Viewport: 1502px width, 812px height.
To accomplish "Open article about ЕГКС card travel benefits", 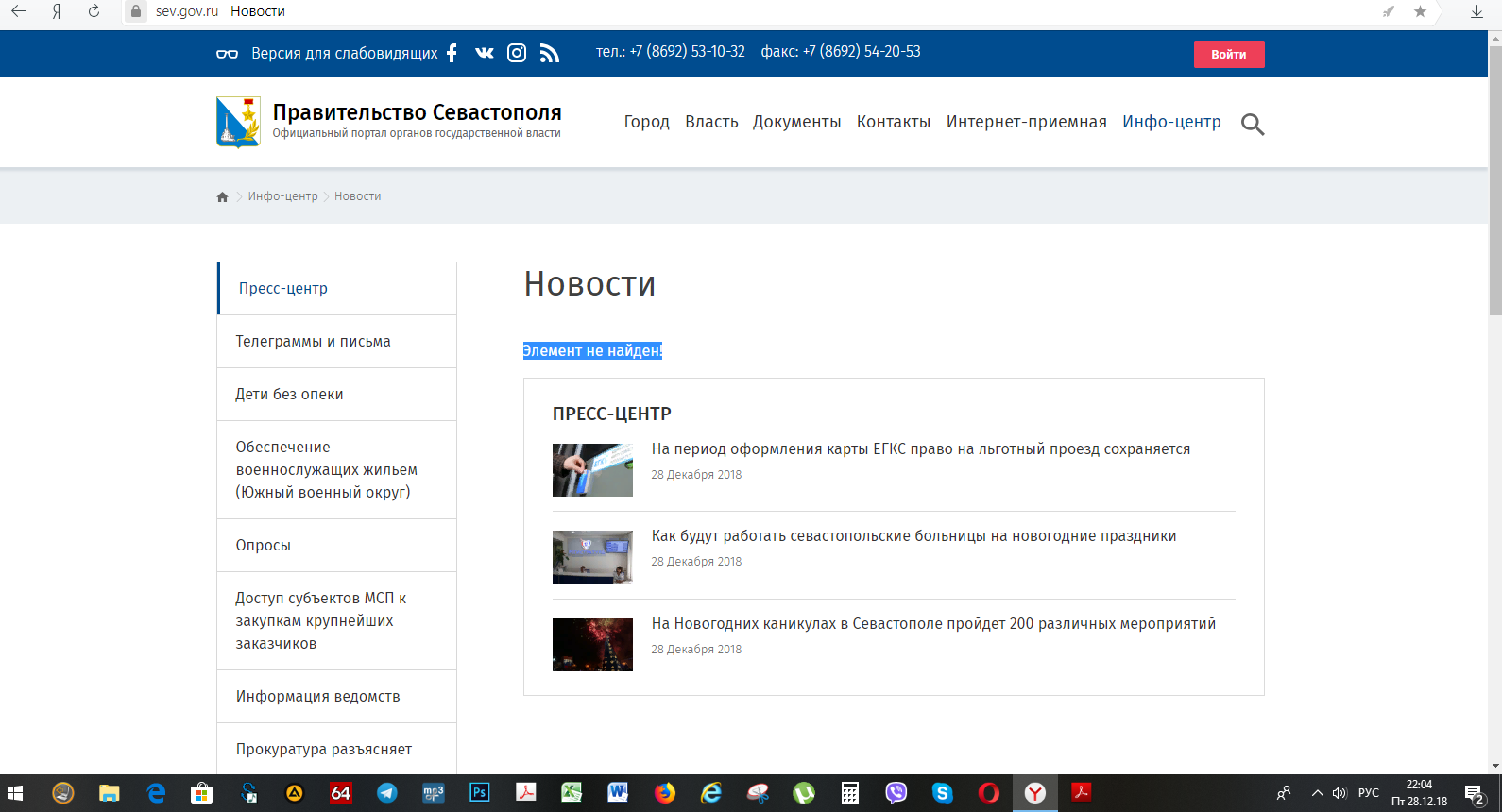I will [920, 449].
